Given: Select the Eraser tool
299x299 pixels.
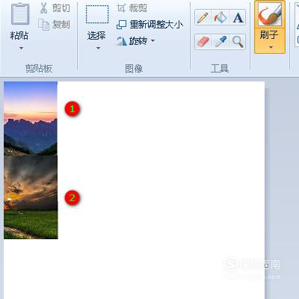Looking at the screenshot, I should pyautogui.click(x=203, y=42).
